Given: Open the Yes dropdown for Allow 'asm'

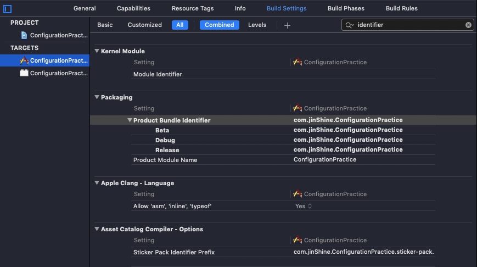Looking at the screenshot, I should 304,206.
